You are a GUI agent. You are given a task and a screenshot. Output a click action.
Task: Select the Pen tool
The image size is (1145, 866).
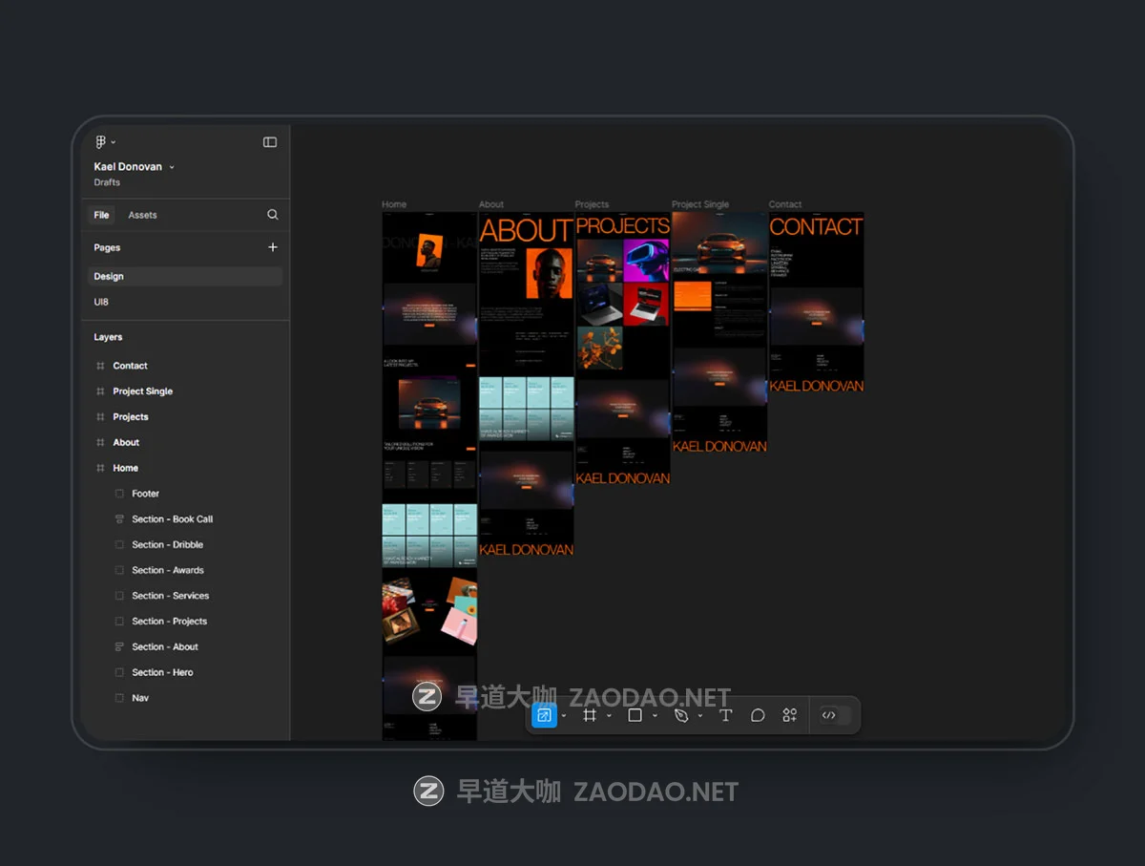click(x=680, y=715)
